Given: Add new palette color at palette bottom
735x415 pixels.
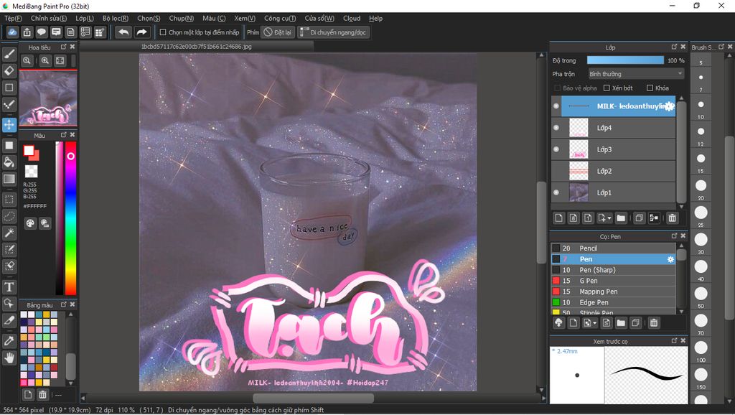Looking at the screenshot, I should tap(28, 394).
